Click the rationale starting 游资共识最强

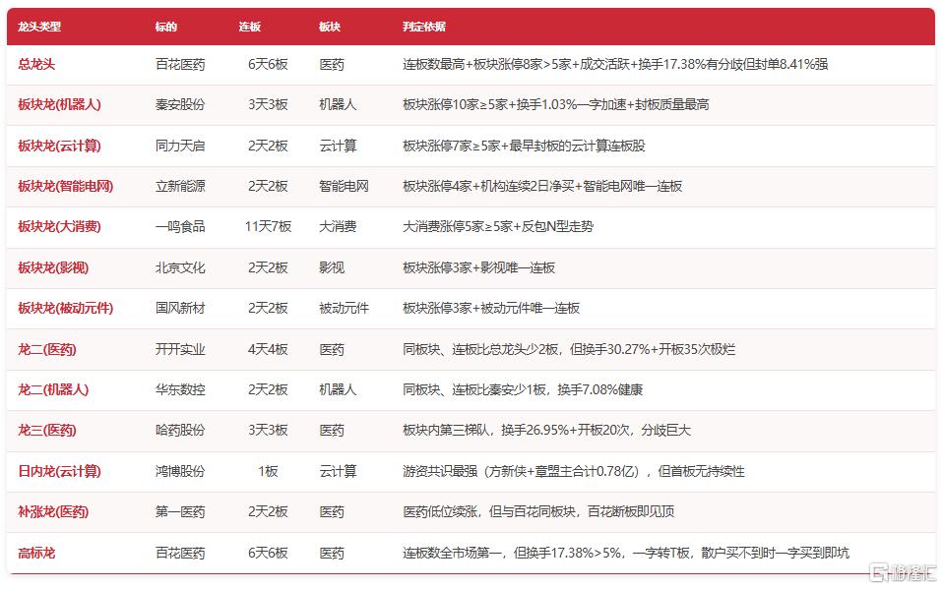pos(574,472)
